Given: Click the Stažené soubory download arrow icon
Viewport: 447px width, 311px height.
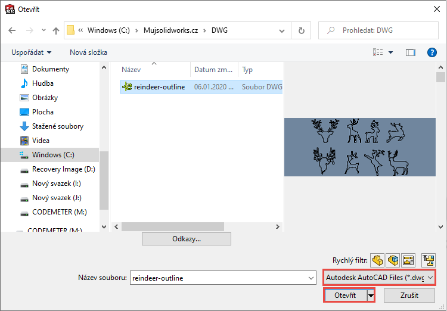Looking at the screenshot, I should click(x=24, y=126).
